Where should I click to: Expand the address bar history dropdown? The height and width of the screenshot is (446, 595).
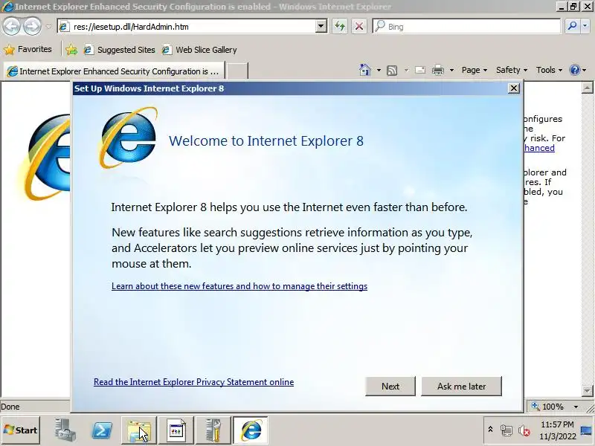[321, 27]
